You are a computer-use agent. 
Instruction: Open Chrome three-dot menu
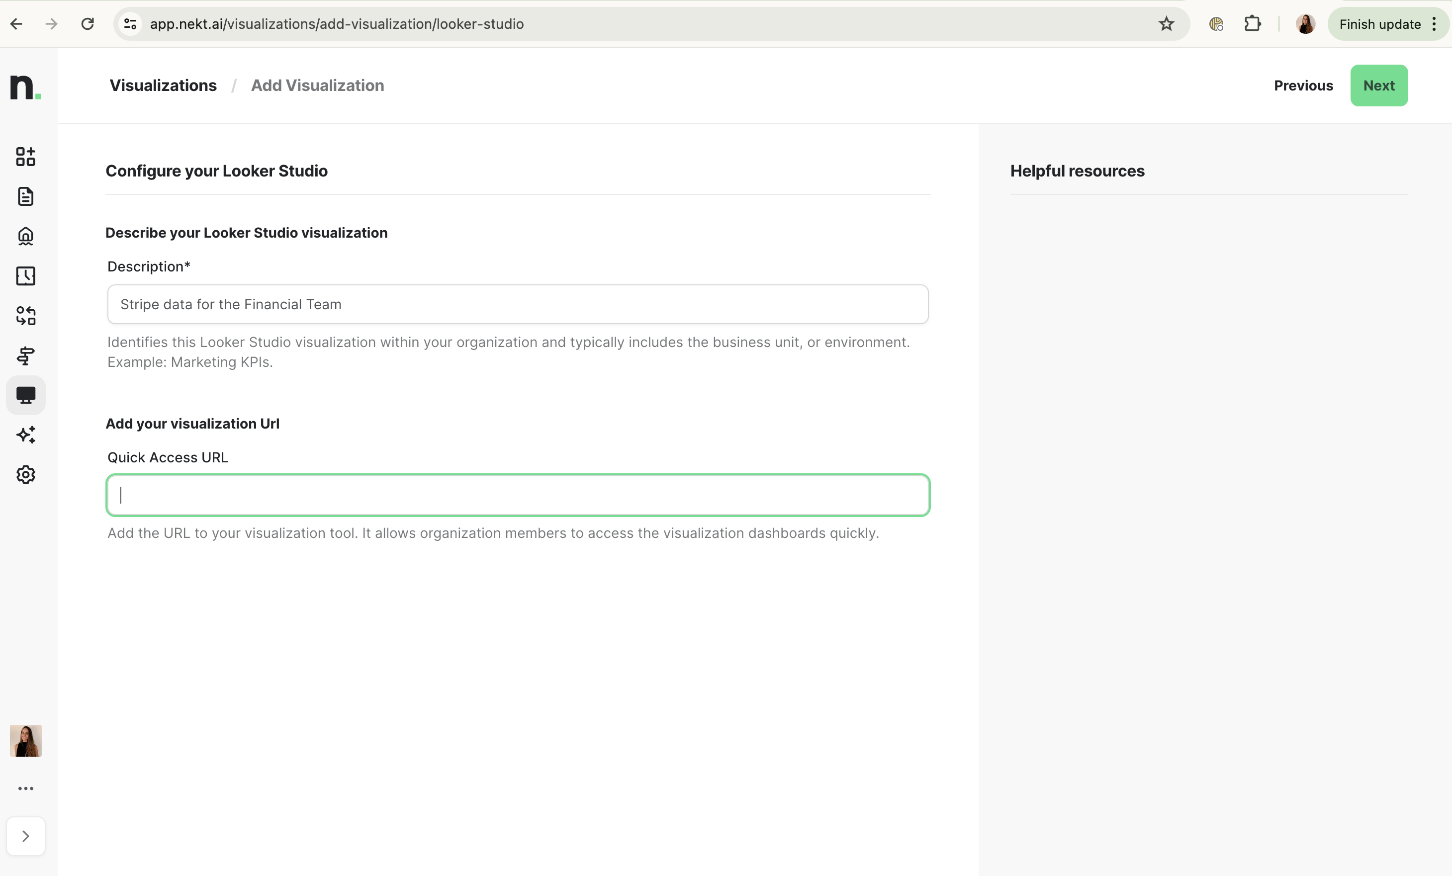(1434, 24)
